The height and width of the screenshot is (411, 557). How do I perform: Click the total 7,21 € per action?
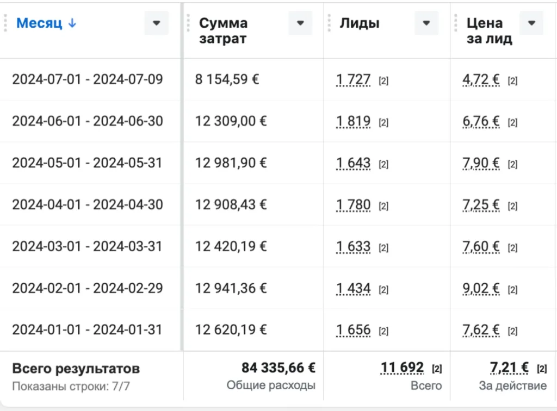[x=509, y=368]
